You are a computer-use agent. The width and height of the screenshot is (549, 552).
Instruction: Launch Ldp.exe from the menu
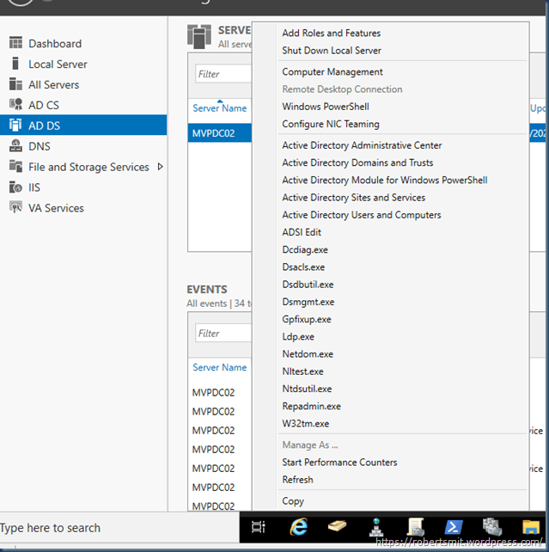pos(298,336)
